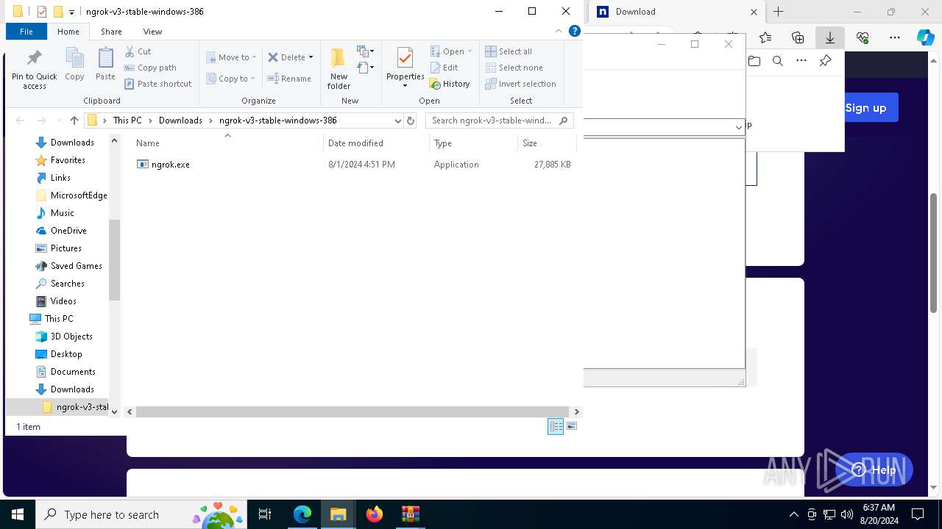Screen dimensions: 942x529
Task: Rename the selected file
Action: coord(289,79)
